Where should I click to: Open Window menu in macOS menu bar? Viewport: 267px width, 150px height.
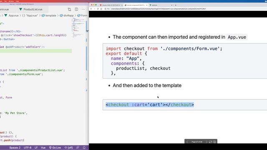[11, 1]
